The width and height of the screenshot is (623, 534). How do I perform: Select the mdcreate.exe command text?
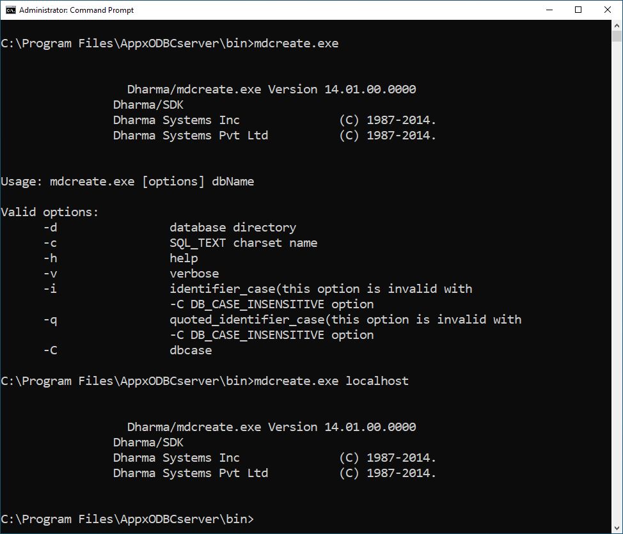(x=296, y=43)
